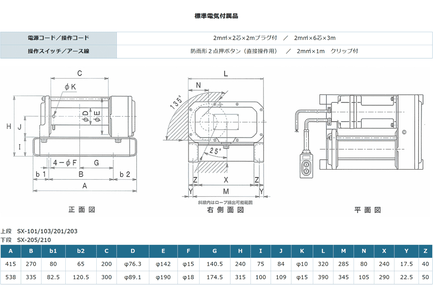Click the 4-φF hole label
This screenshot has height=307, width=433.
pos(65,163)
